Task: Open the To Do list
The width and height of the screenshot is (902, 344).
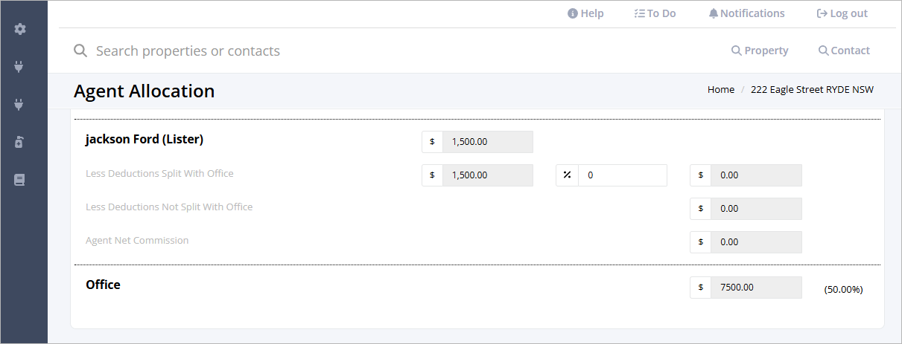Action: (x=655, y=13)
